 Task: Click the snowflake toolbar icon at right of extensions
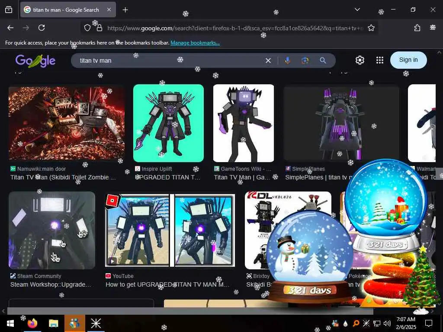coord(433,27)
